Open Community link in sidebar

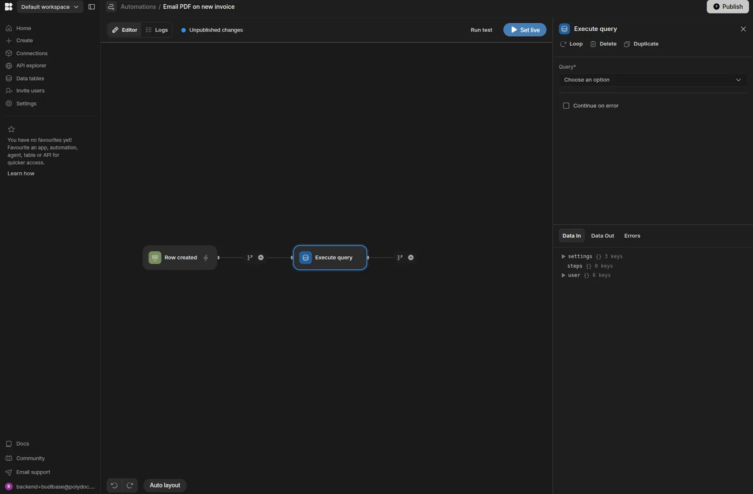point(30,458)
